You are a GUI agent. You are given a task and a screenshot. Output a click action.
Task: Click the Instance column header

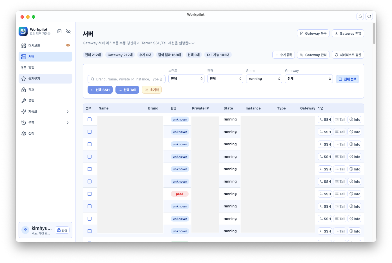[253, 108]
